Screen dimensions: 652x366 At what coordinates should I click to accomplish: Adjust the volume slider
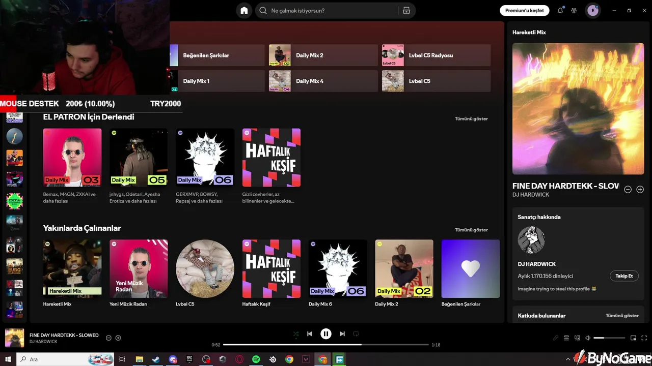click(609, 338)
